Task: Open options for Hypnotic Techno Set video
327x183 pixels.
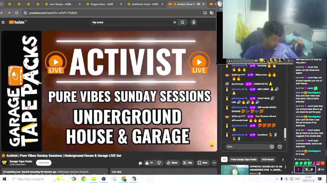Action: tap(285, 167)
